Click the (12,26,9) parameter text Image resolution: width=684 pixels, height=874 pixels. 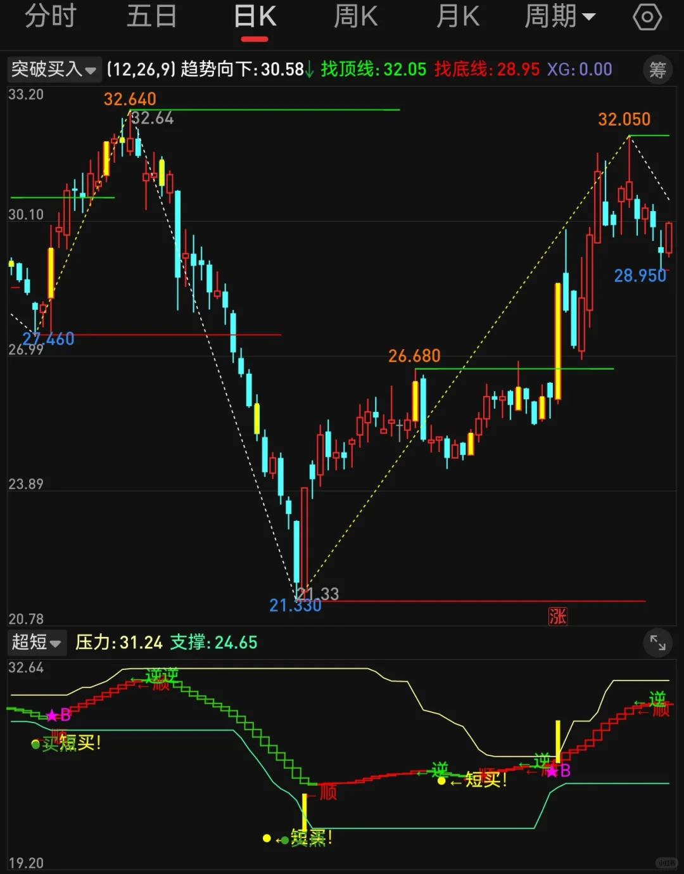coord(141,69)
